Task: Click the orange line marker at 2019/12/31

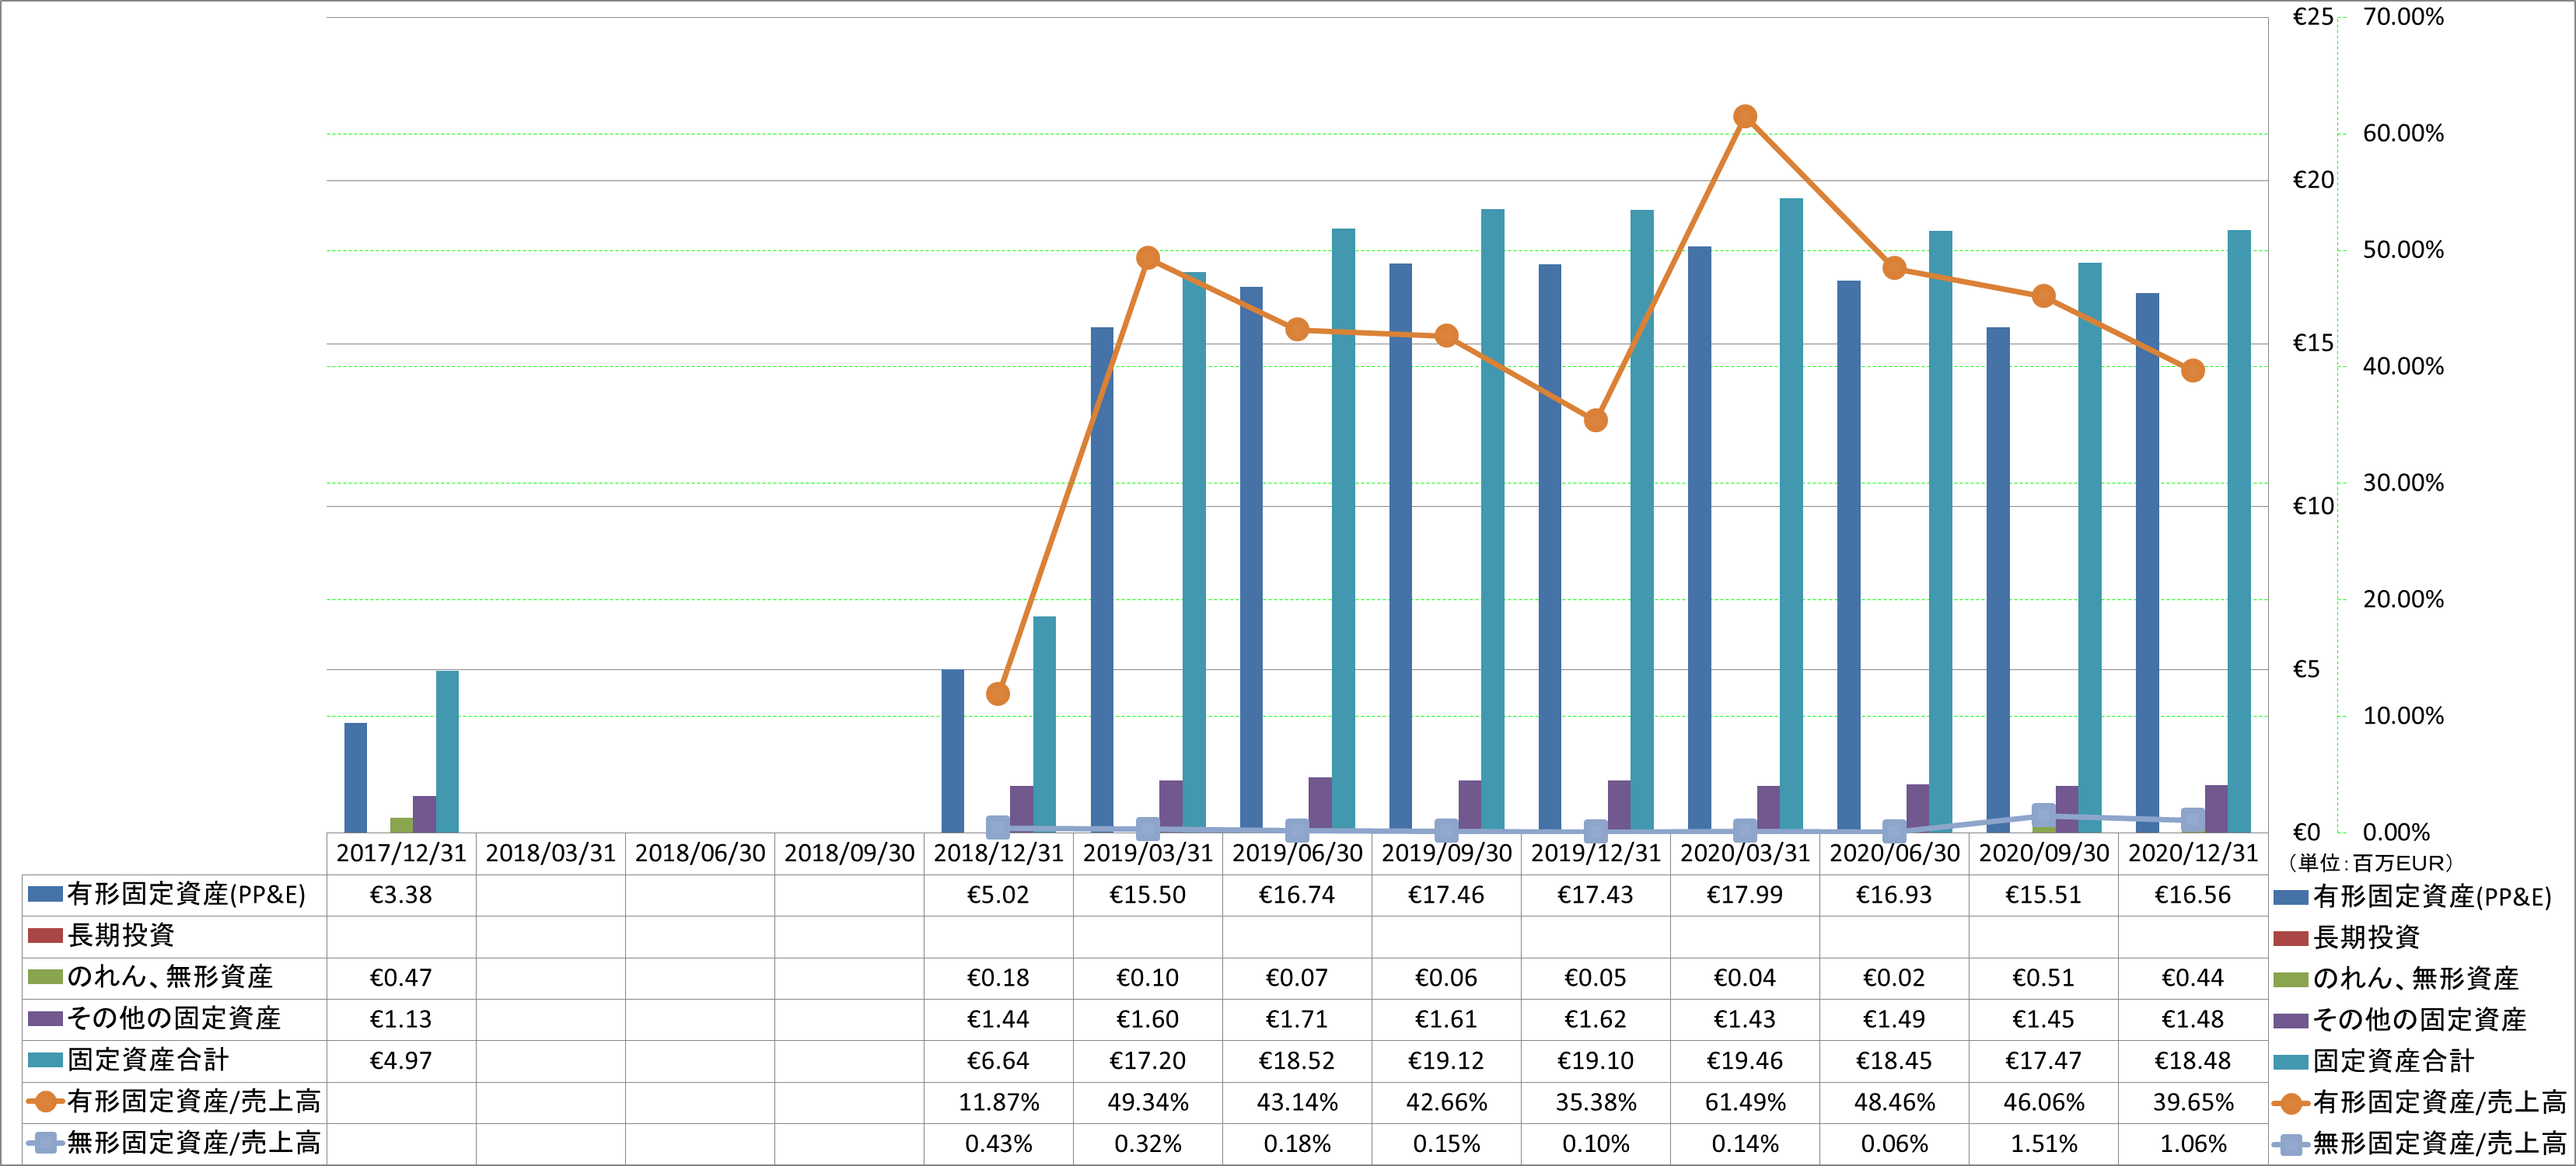Action: (x=1596, y=420)
